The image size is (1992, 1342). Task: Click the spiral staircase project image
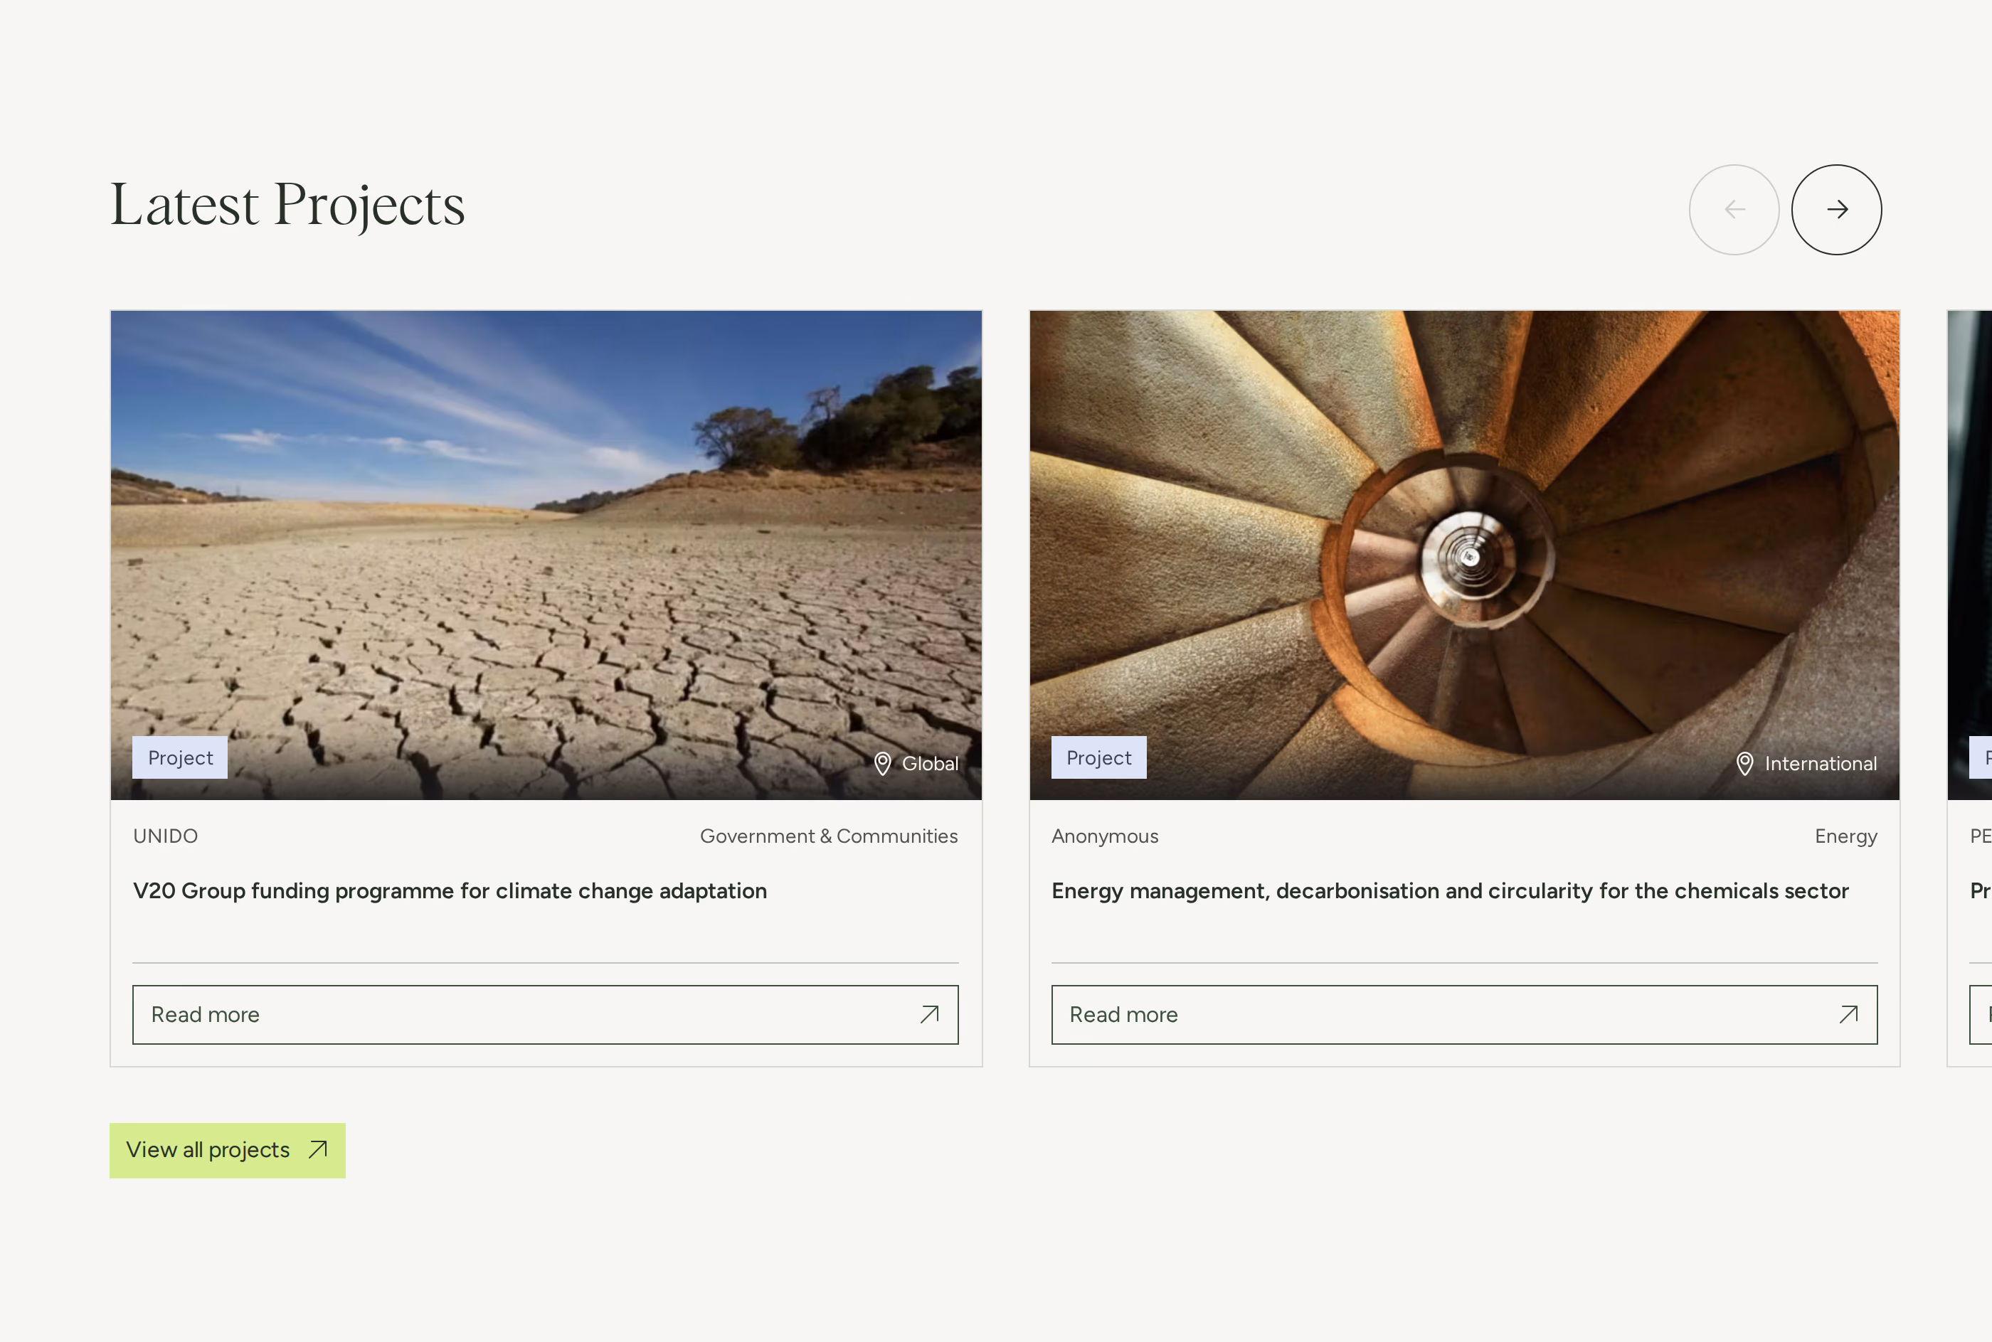pyautogui.click(x=1465, y=555)
